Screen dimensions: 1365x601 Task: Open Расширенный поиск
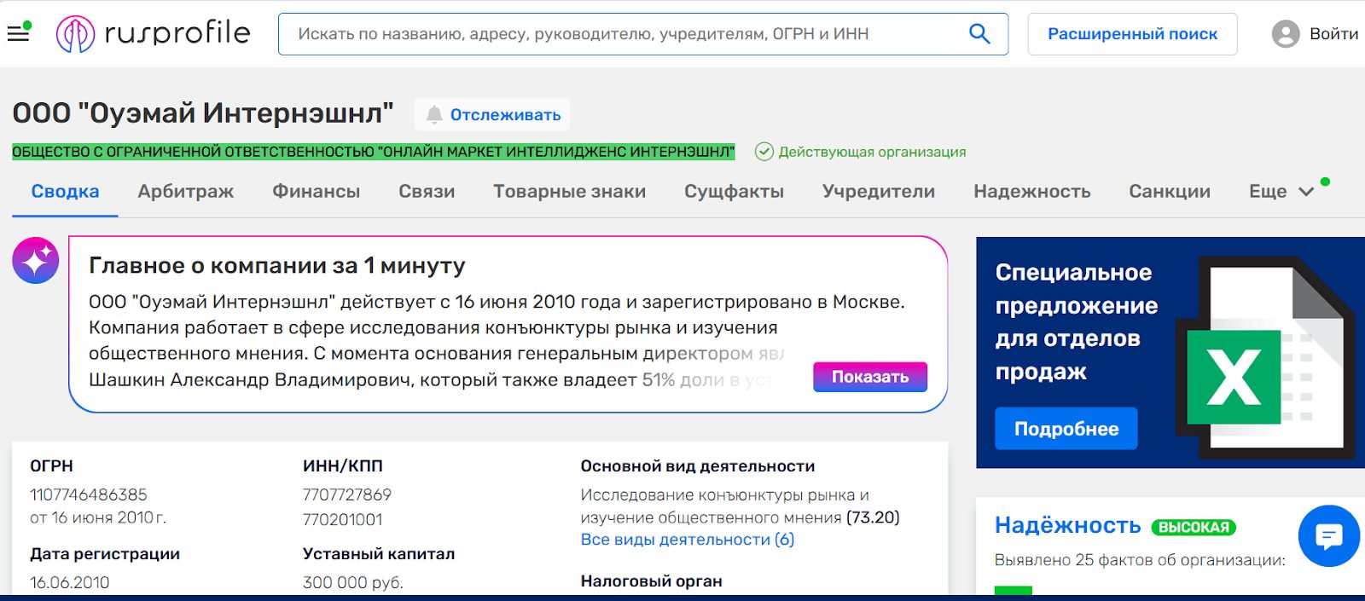point(1132,34)
